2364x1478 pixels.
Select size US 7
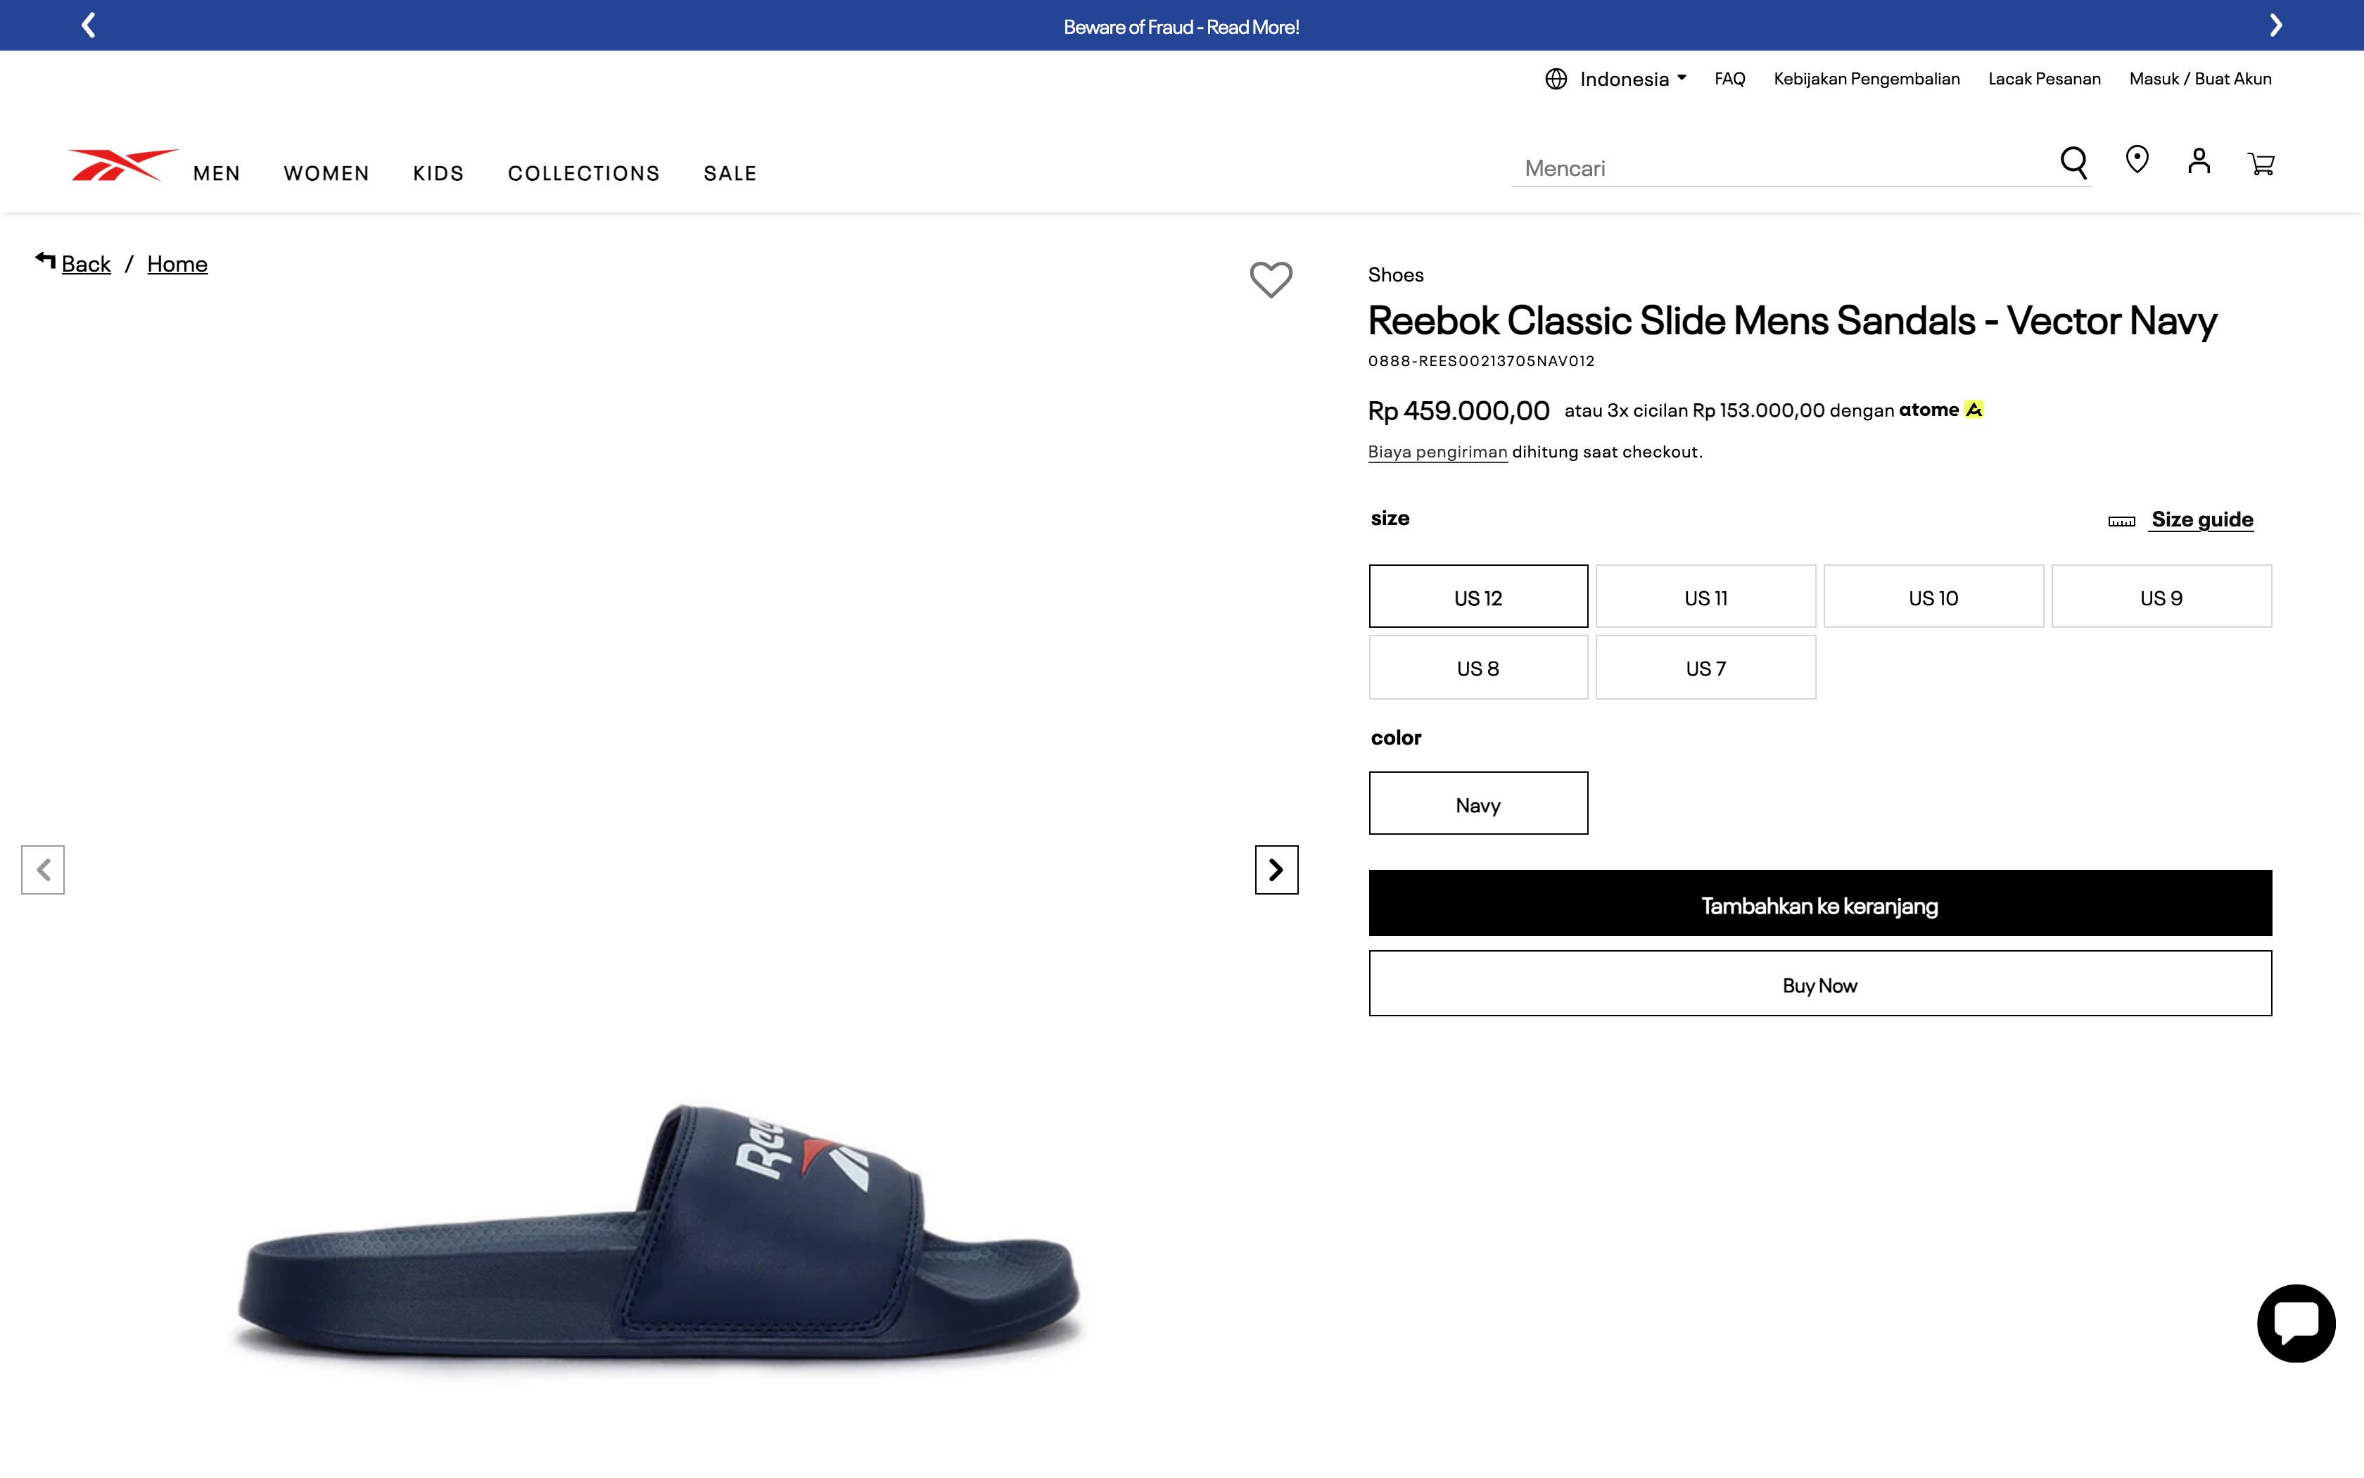click(x=1705, y=668)
